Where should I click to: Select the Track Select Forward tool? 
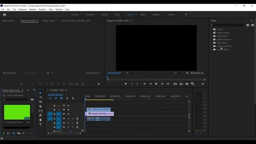coord(40,97)
